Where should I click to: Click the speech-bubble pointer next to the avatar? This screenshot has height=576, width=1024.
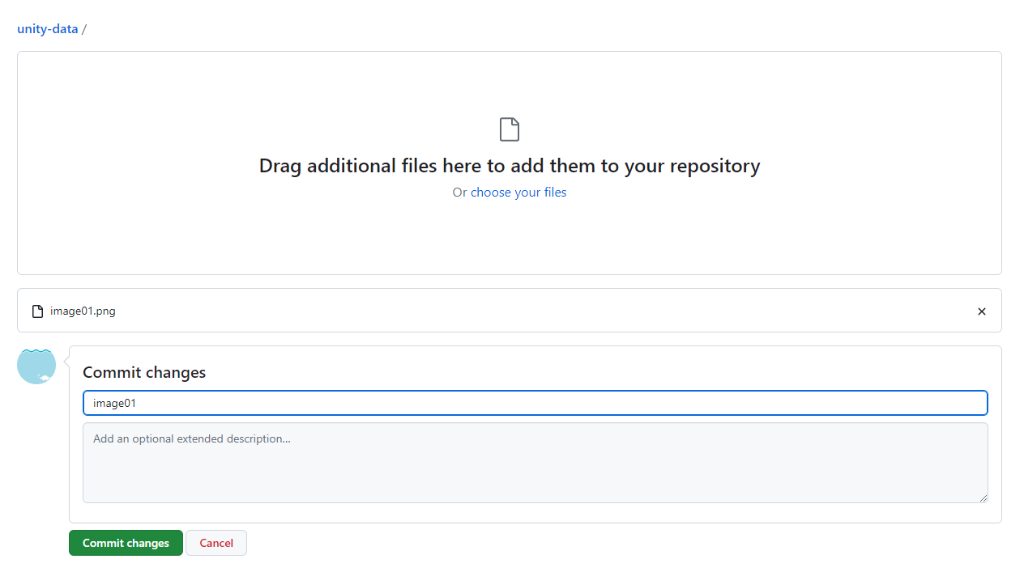click(66, 364)
